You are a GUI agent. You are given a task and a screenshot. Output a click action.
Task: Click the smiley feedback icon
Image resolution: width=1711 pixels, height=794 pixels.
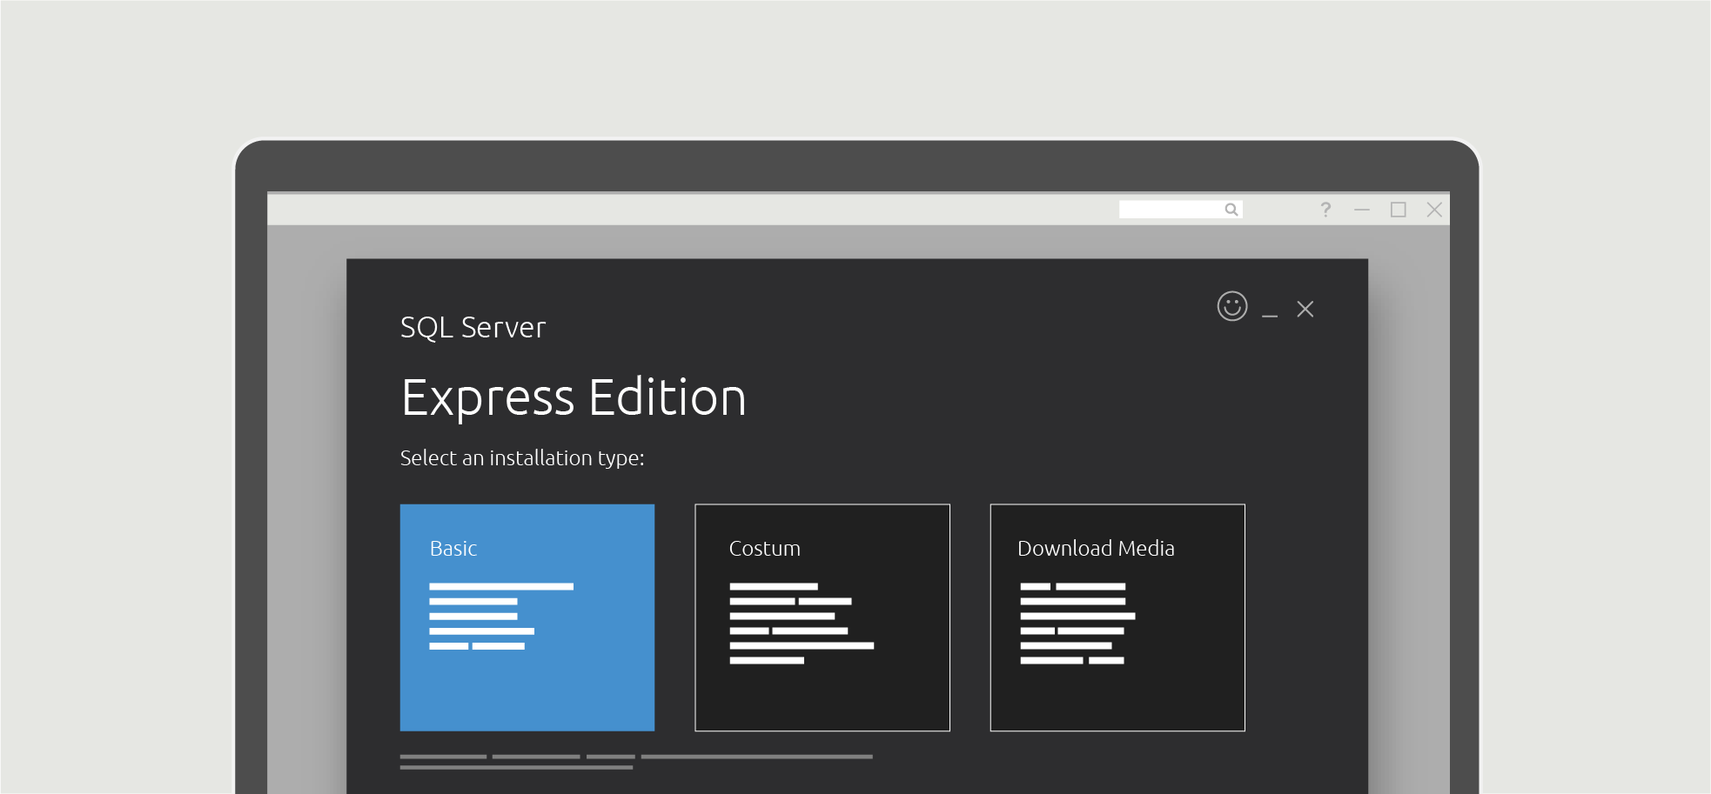[1231, 306]
